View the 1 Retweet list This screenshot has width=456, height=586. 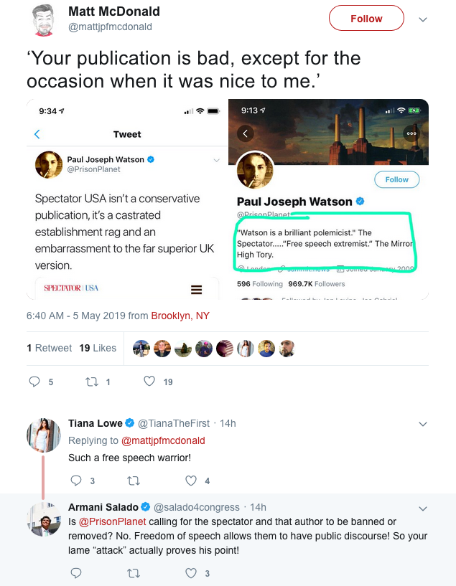(50, 348)
